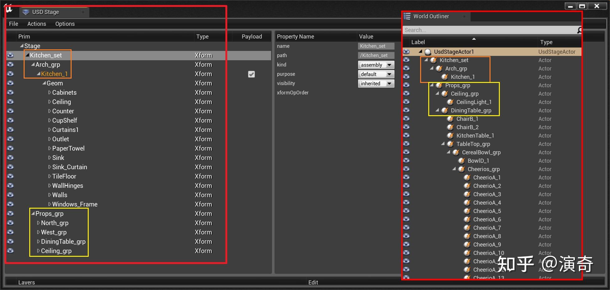This screenshot has width=610, height=290.
Task: Open the Actions menu
Action: point(36,24)
